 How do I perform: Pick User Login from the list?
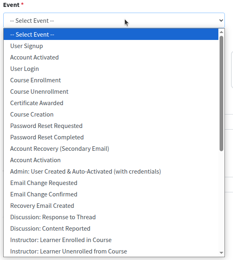[x=111, y=69]
